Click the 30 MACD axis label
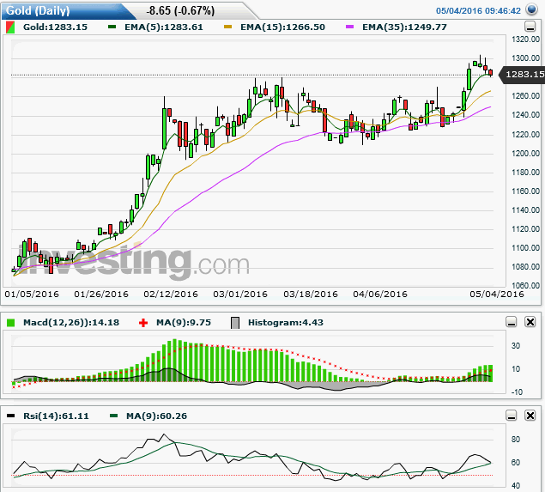This screenshot has height=492, width=545. (516, 346)
